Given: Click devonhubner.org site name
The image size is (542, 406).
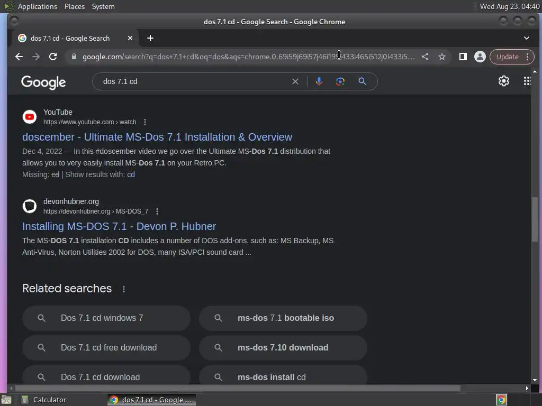Looking at the screenshot, I should coord(71,201).
